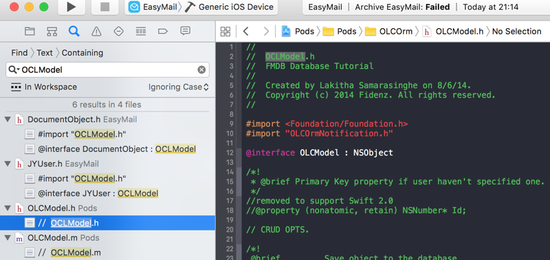The width and height of the screenshot is (550, 260).
Task: Collapse the JYUser.h results group
Action: tap(8, 164)
